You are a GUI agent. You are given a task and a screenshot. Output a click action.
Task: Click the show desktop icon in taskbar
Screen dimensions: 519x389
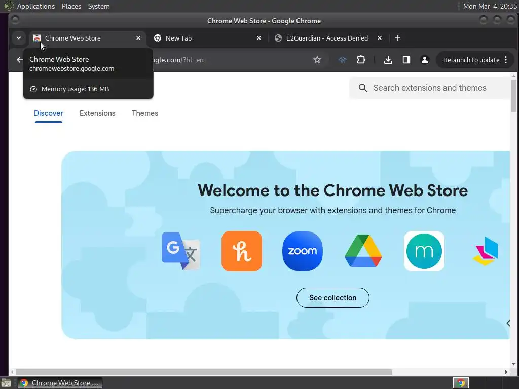[6, 383]
